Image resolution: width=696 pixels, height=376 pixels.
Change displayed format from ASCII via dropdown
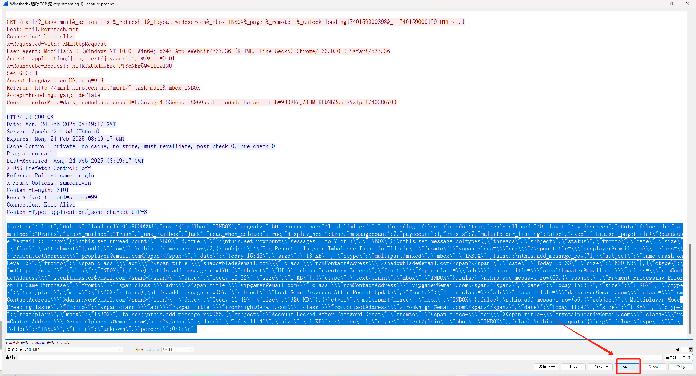[190, 349]
